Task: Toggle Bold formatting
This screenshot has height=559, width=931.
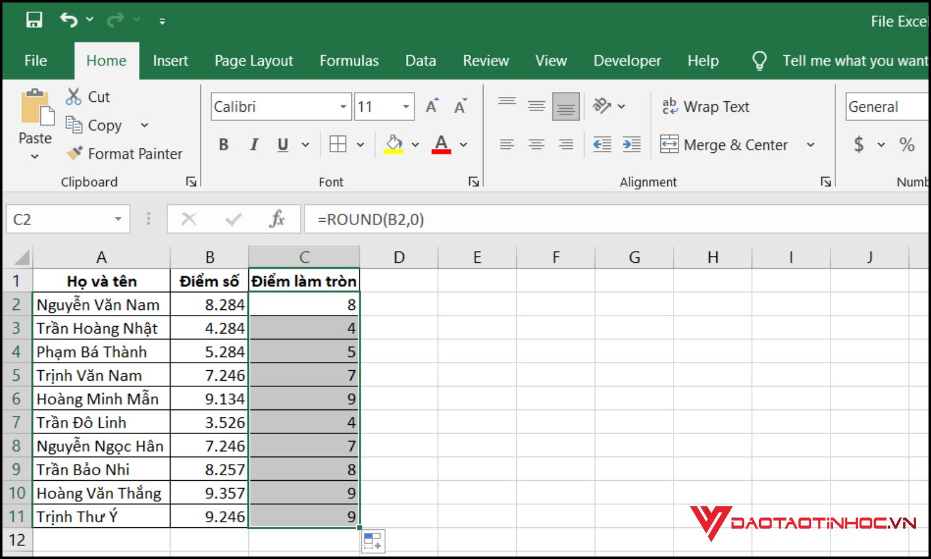Action: tap(223, 145)
